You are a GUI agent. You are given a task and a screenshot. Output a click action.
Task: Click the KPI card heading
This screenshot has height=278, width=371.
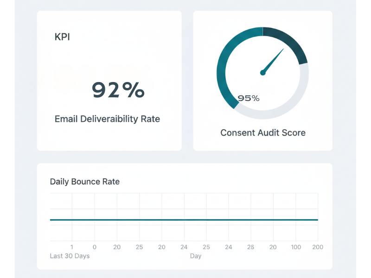pyautogui.click(x=62, y=37)
